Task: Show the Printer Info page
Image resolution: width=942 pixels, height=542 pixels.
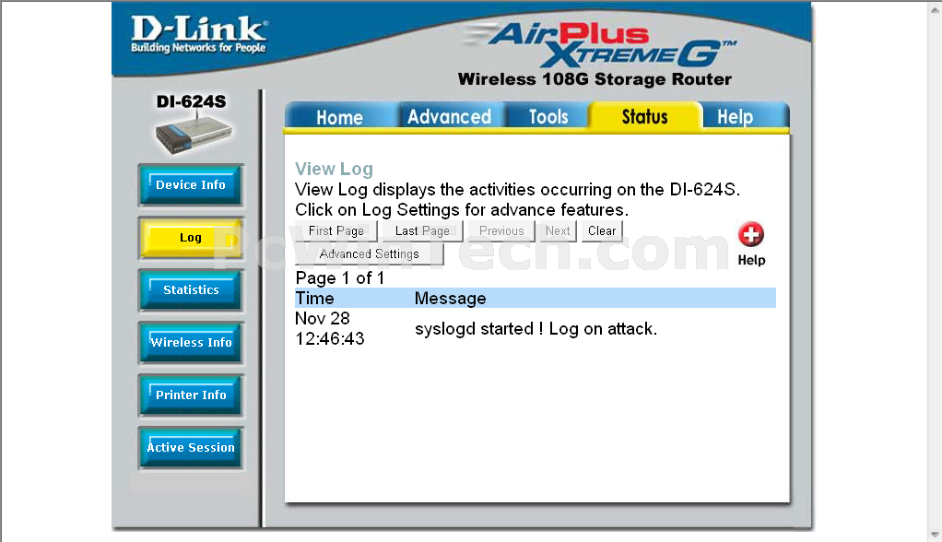Action: tap(191, 395)
